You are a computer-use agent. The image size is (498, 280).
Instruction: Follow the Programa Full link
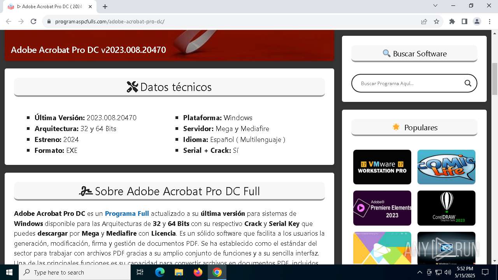click(x=127, y=213)
